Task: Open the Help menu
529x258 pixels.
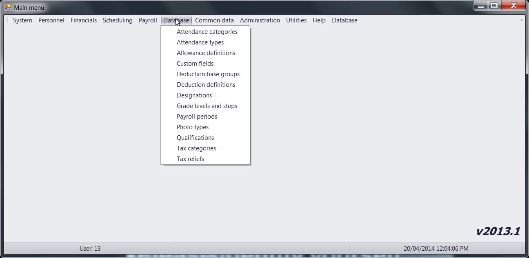Action: click(319, 20)
